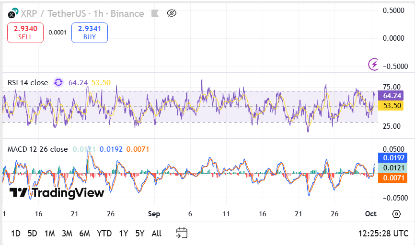Select the MACD 12 26 close legend
The image size is (415, 245).
tap(37, 149)
